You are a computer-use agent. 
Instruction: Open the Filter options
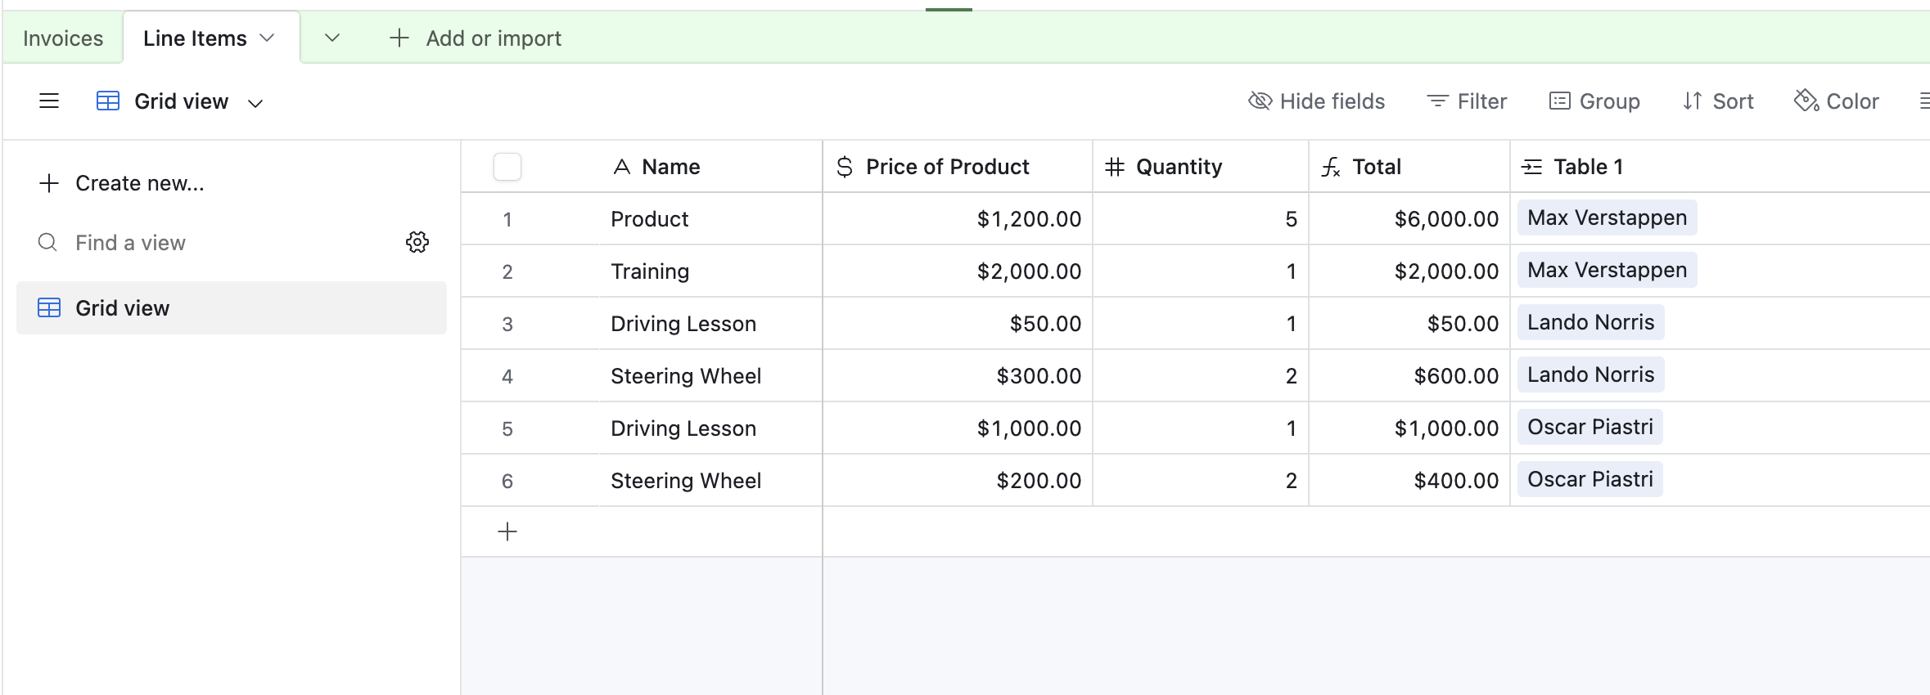pyautogui.click(x=1467, y=101)
